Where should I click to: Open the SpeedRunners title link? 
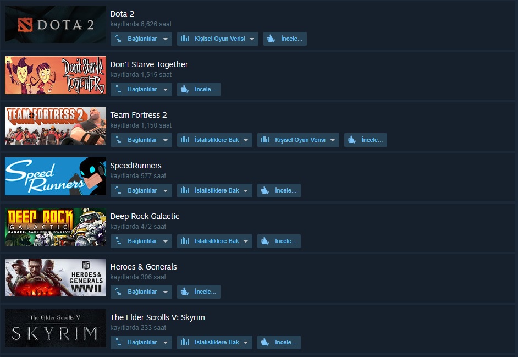click(136, 166)
